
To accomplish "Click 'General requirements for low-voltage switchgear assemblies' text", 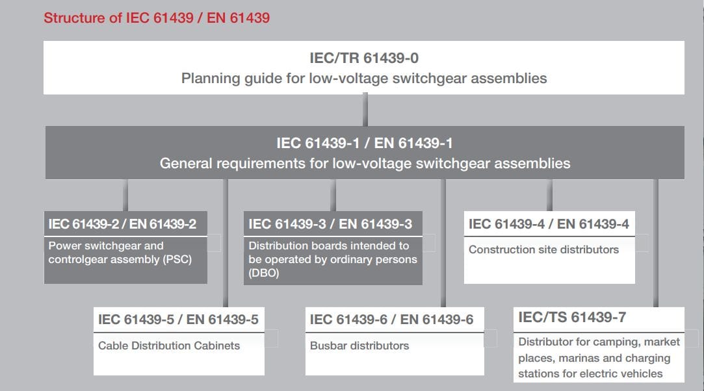I will point(364,163).
